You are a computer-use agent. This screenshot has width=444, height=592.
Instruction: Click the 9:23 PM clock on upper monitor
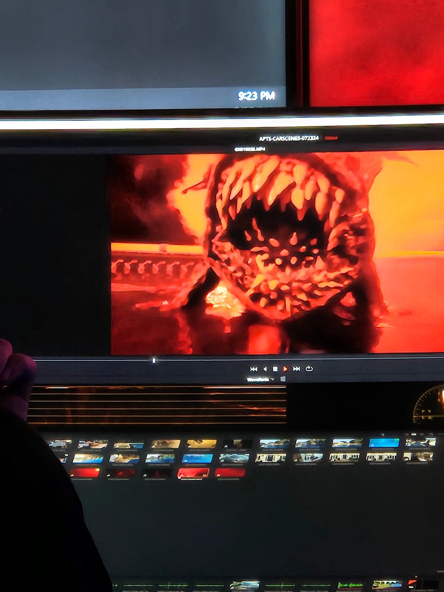pyautogui.click(x=256, y=96)
